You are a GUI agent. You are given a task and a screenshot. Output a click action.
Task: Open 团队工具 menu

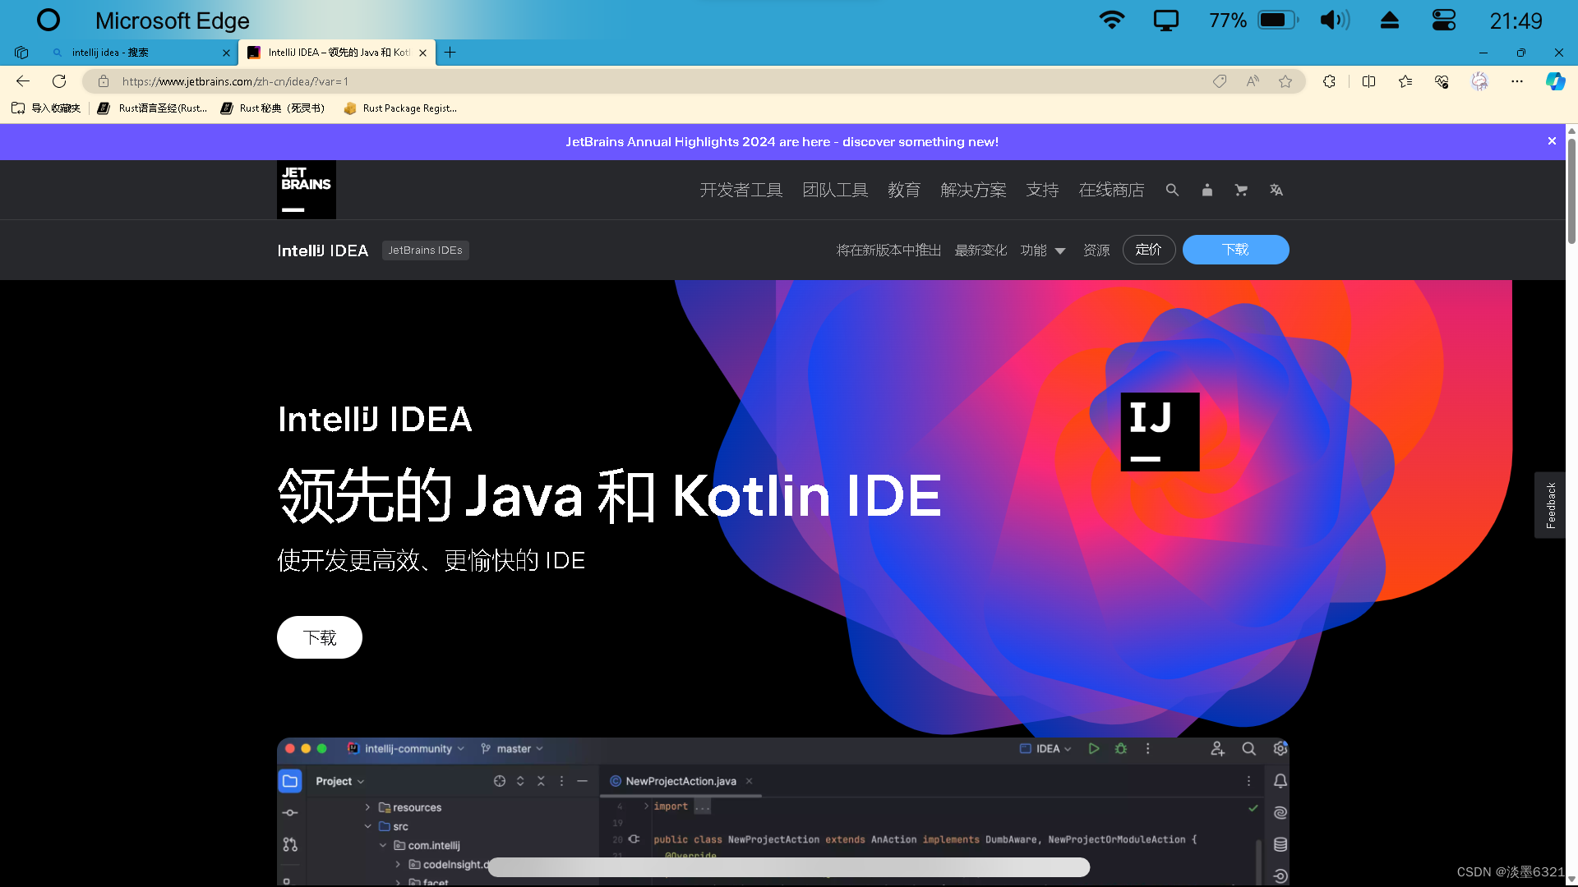(x=835, y=190)
